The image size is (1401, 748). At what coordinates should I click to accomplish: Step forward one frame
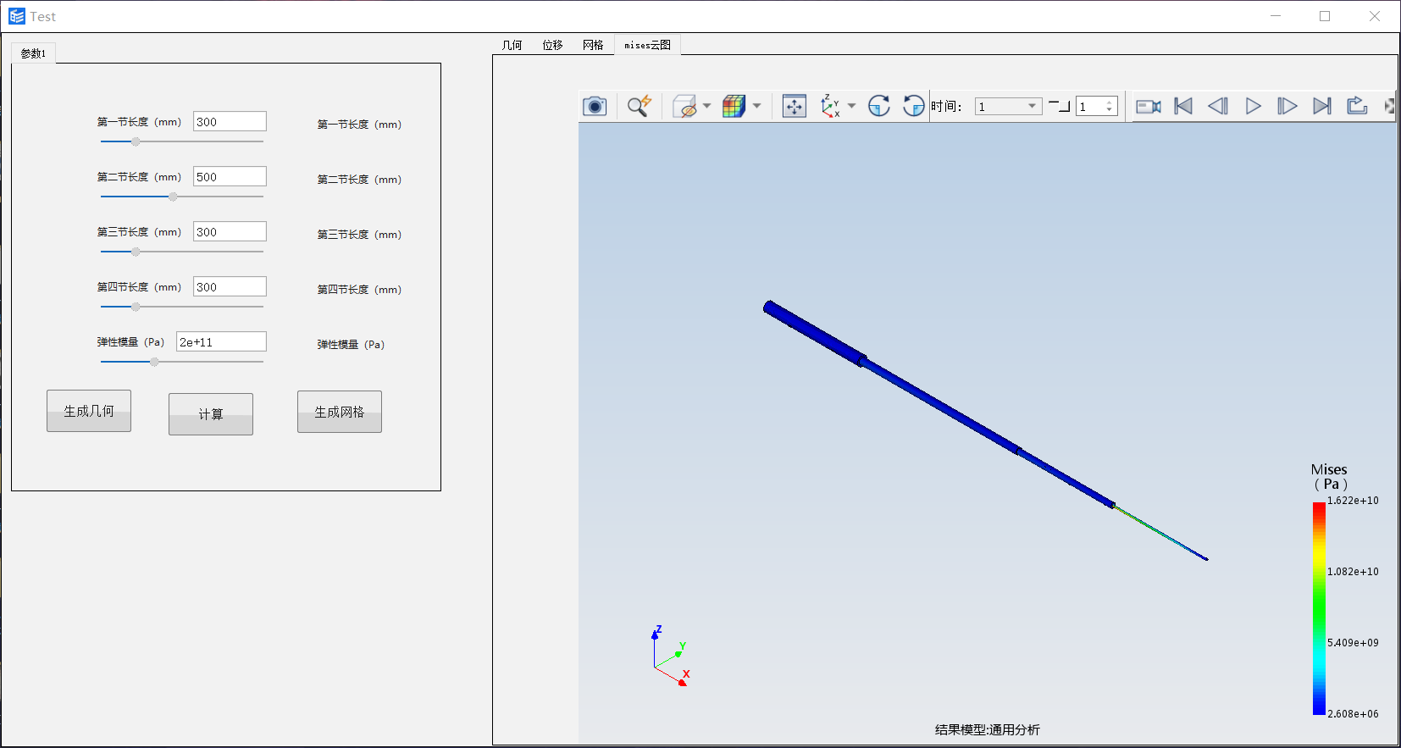[1287, 106]
